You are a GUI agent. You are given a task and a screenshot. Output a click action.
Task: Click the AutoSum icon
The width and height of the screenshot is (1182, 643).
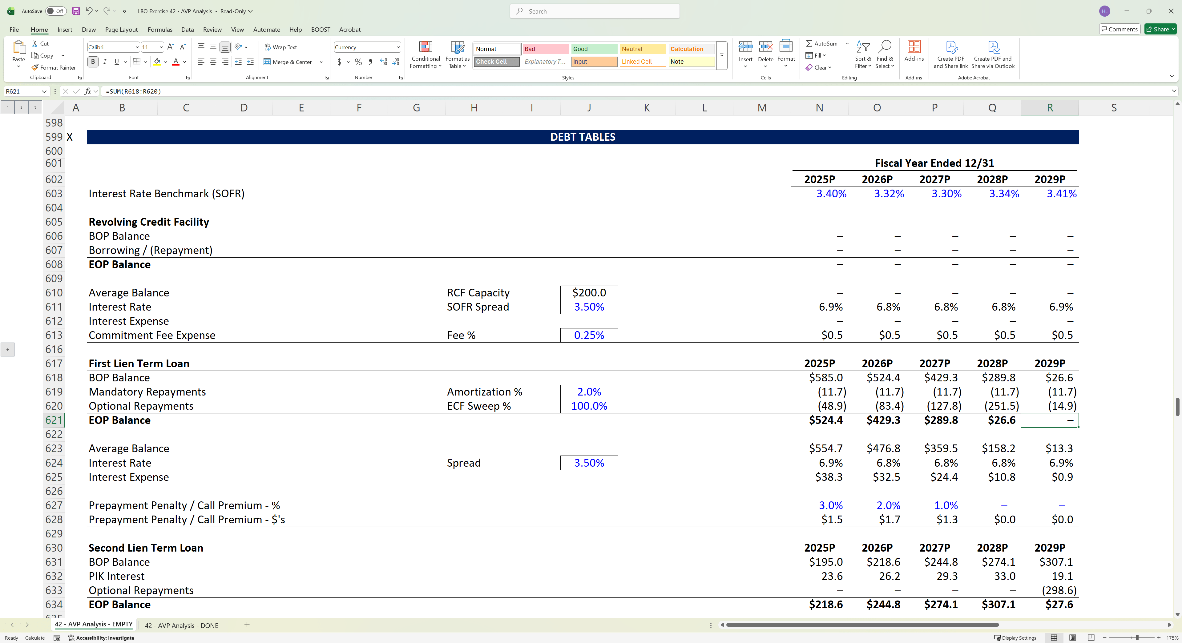[x=810, y=43]
